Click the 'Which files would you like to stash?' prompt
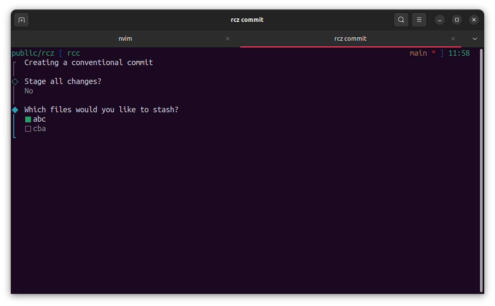The width and height of the screenshot is (495, 306). (101, 110)
